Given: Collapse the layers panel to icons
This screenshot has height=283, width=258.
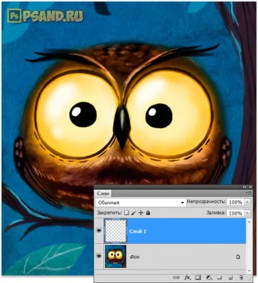Looking at the screenshot, I should [245, 187].
